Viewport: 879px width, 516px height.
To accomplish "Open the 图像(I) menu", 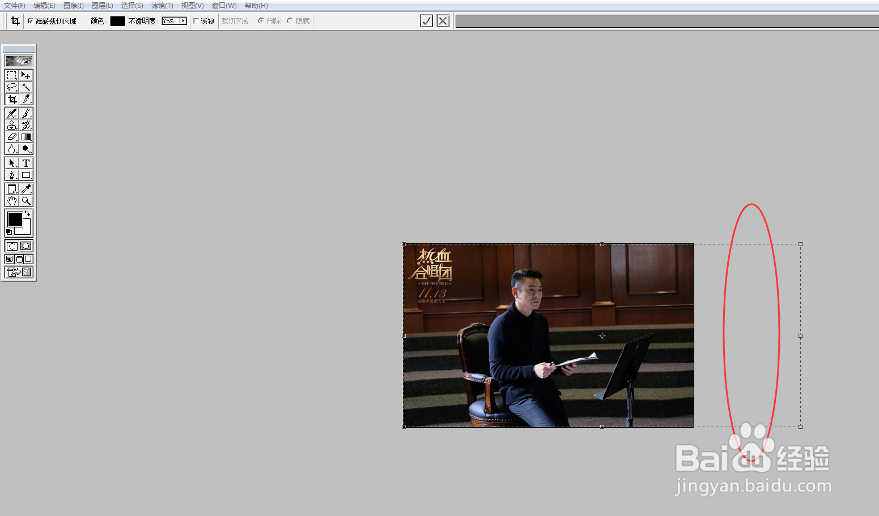I will click(x=74, y=6).
